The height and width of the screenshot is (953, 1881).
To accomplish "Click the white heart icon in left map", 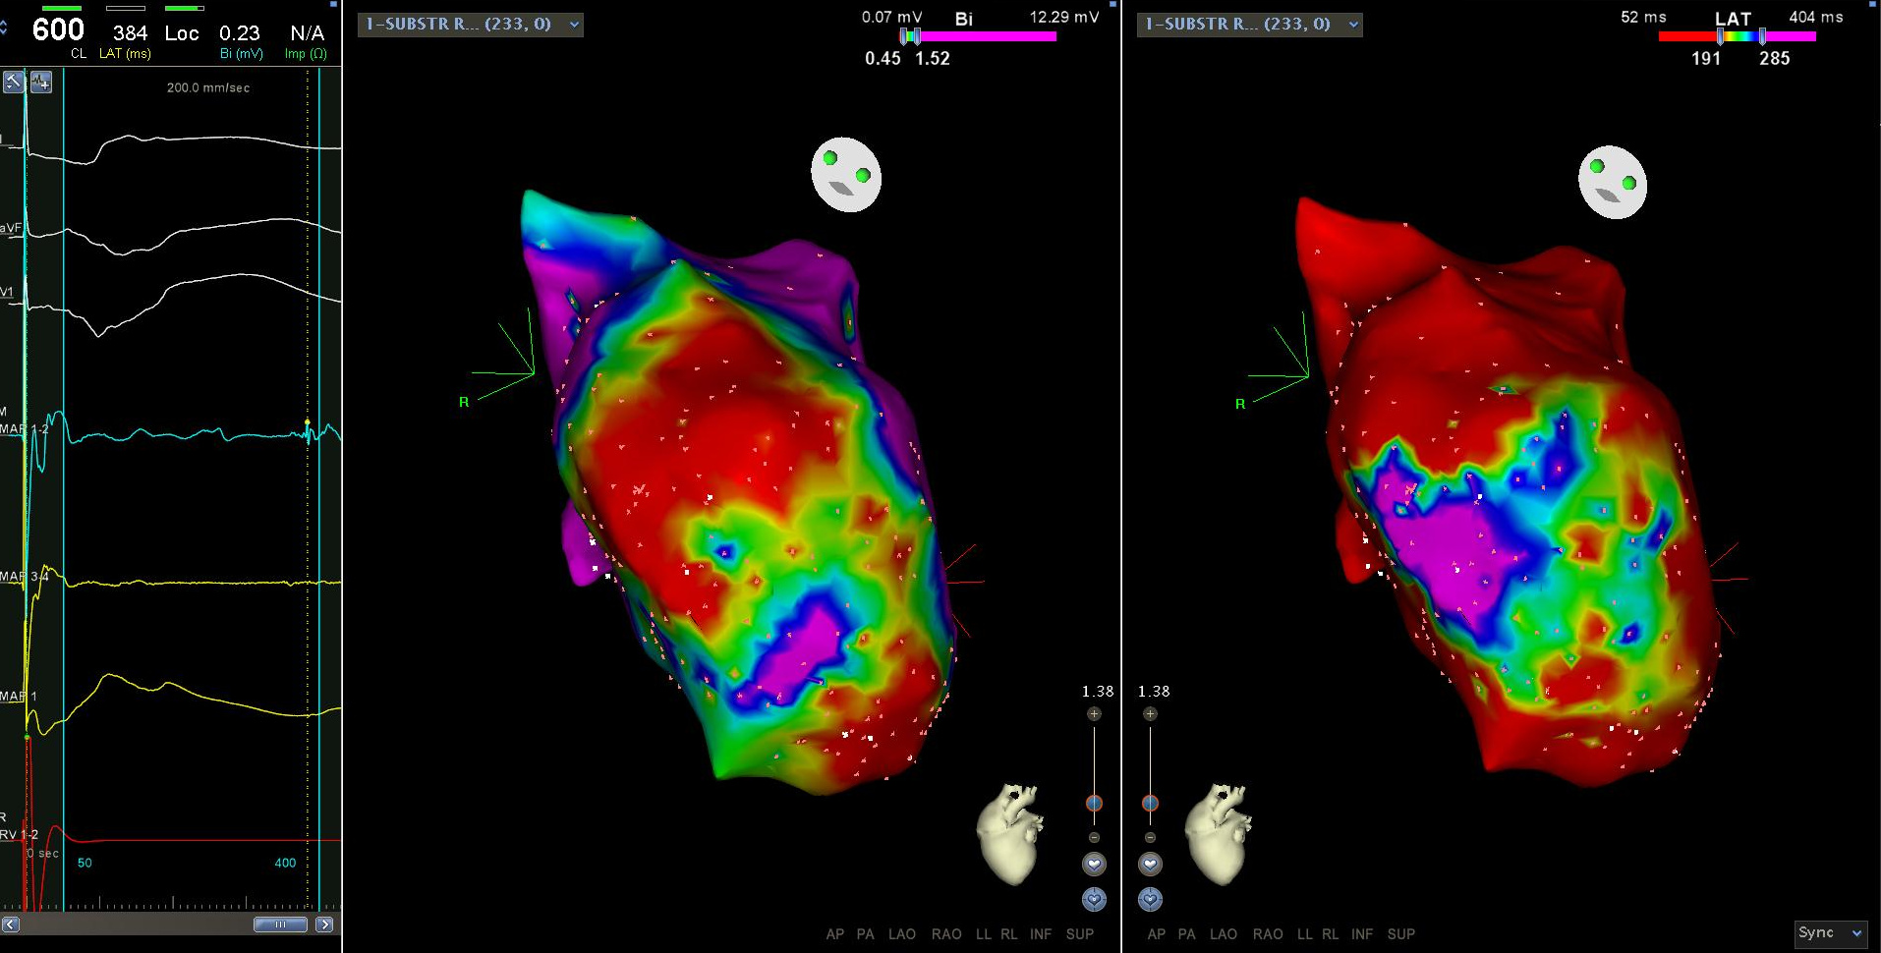I will tap(1094, 865).
